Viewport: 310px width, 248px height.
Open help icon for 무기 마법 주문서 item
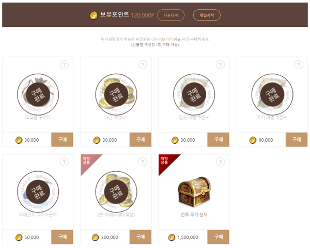click(x=299, y=65)
